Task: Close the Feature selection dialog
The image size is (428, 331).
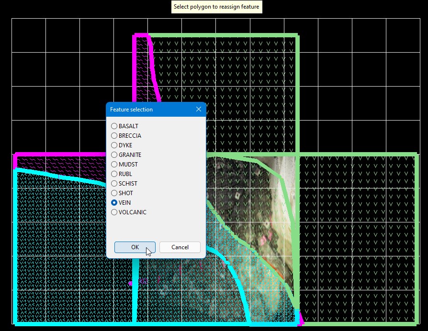Action: tap(199, 110)
